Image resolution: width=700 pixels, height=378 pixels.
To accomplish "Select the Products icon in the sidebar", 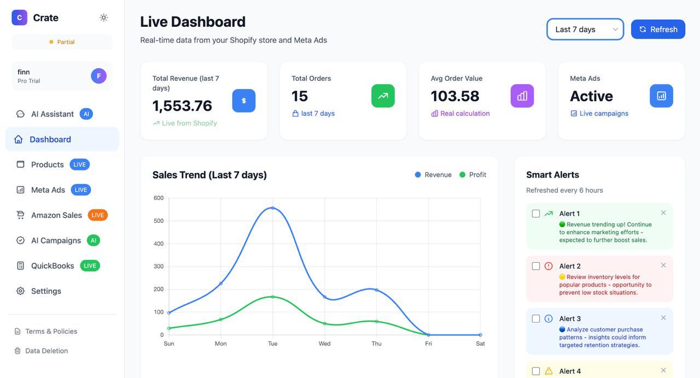I will click(20, 164).
